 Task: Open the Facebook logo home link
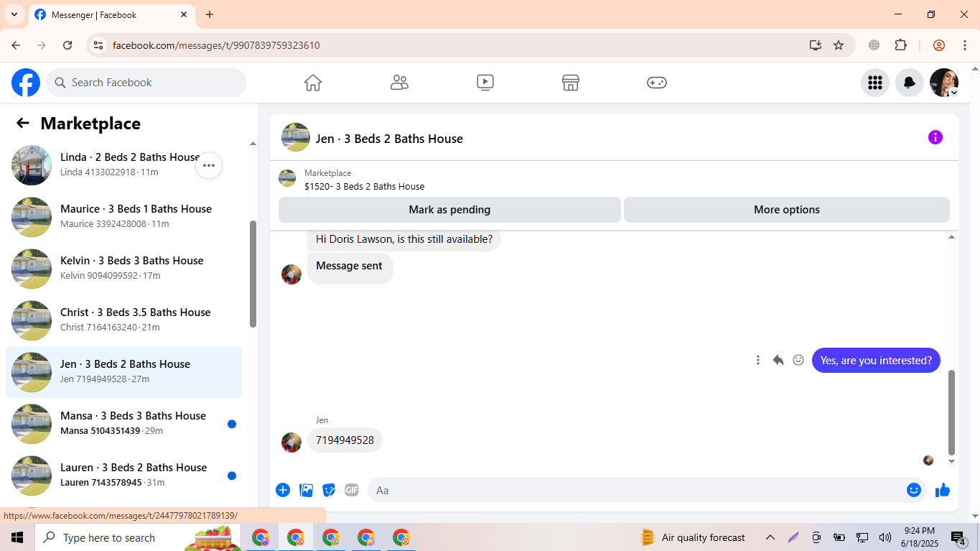click(26, 83)
